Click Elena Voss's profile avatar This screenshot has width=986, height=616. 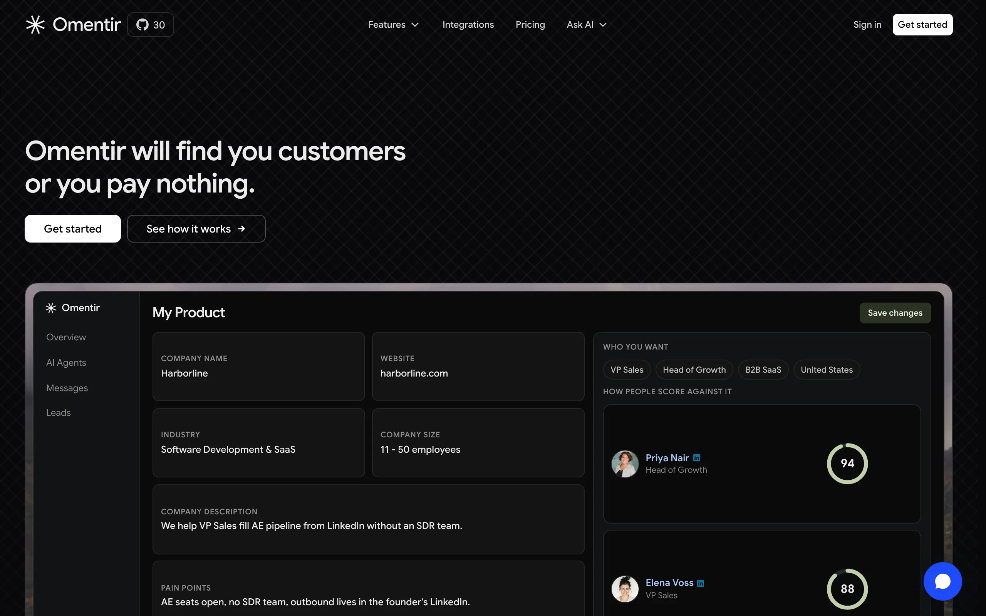pos(625,589)
